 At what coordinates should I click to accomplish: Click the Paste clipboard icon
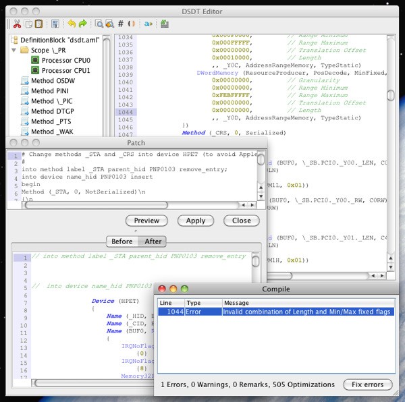pos(38,24)
